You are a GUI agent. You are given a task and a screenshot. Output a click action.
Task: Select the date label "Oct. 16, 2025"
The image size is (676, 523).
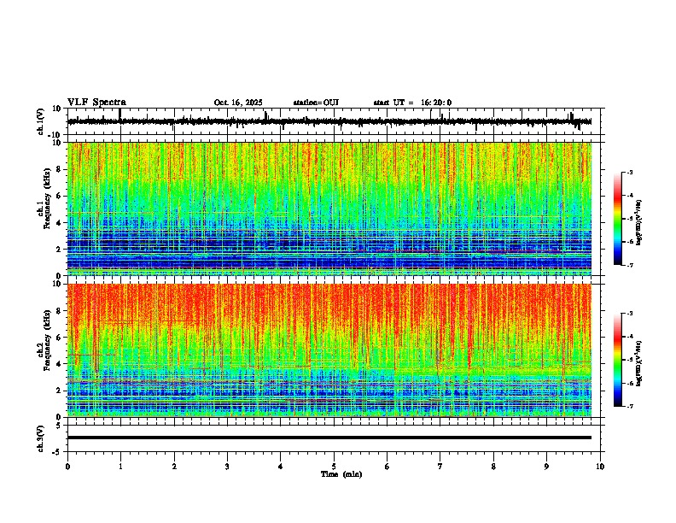pos(238,103)
